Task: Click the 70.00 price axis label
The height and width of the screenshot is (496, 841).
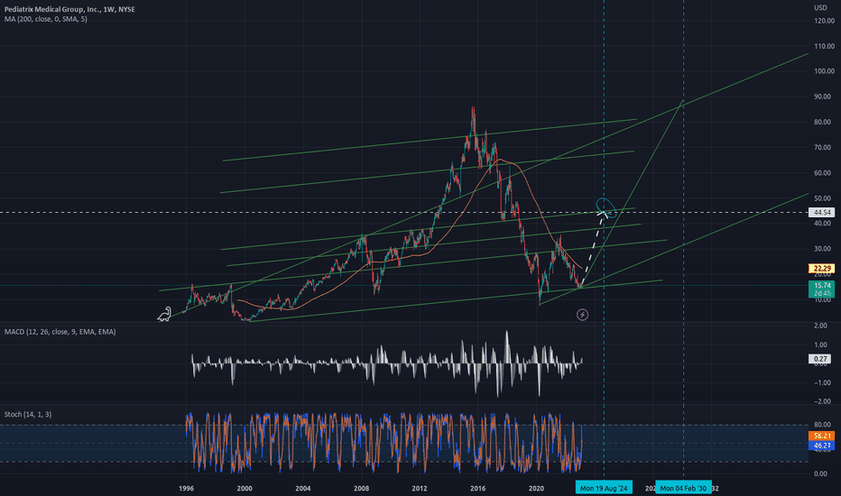Action: tap(823, 148)
